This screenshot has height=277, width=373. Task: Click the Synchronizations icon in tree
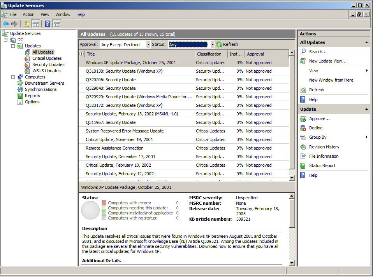20,89
